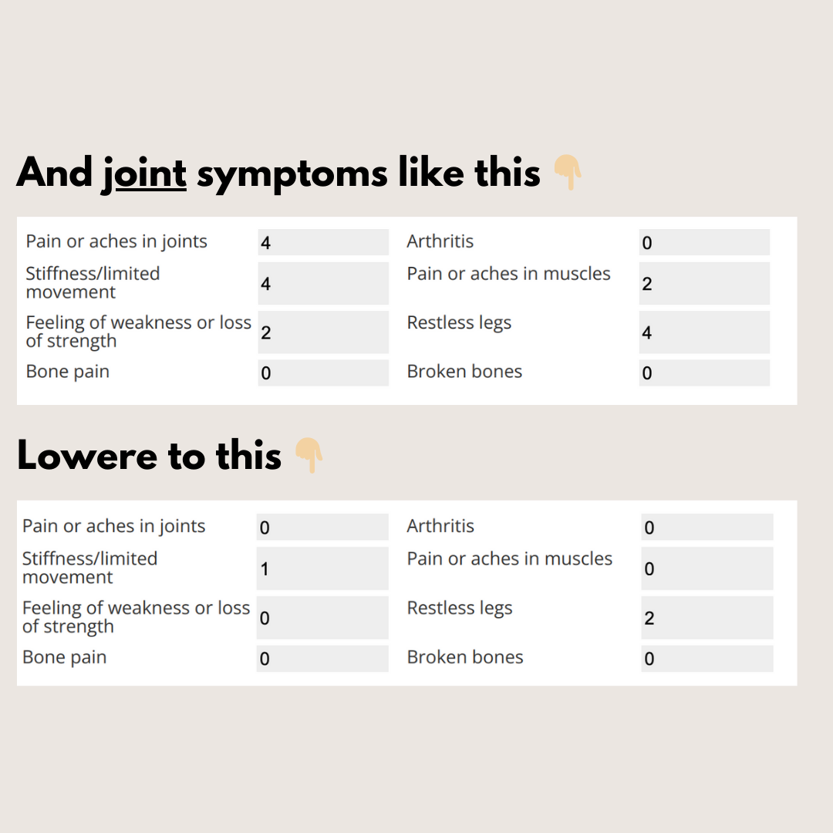Select bottom 'Pain or aches in muscles' field showing 0
The height and width of the screenshot is (833, 833).
point(707,568)
